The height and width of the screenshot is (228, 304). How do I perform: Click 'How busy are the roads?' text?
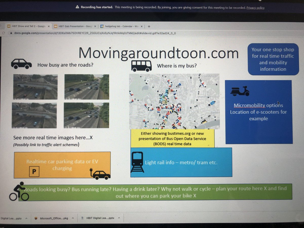click(65, 65)
